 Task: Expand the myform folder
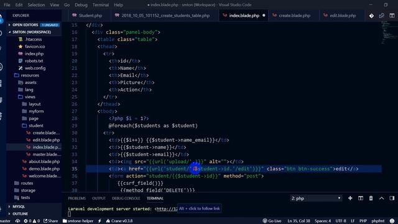coord(36,111)
